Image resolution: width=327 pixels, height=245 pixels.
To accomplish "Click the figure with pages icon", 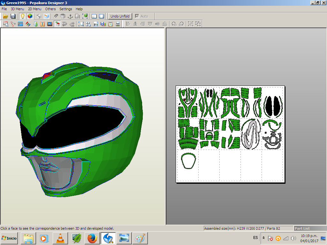I will coord(35,24).
